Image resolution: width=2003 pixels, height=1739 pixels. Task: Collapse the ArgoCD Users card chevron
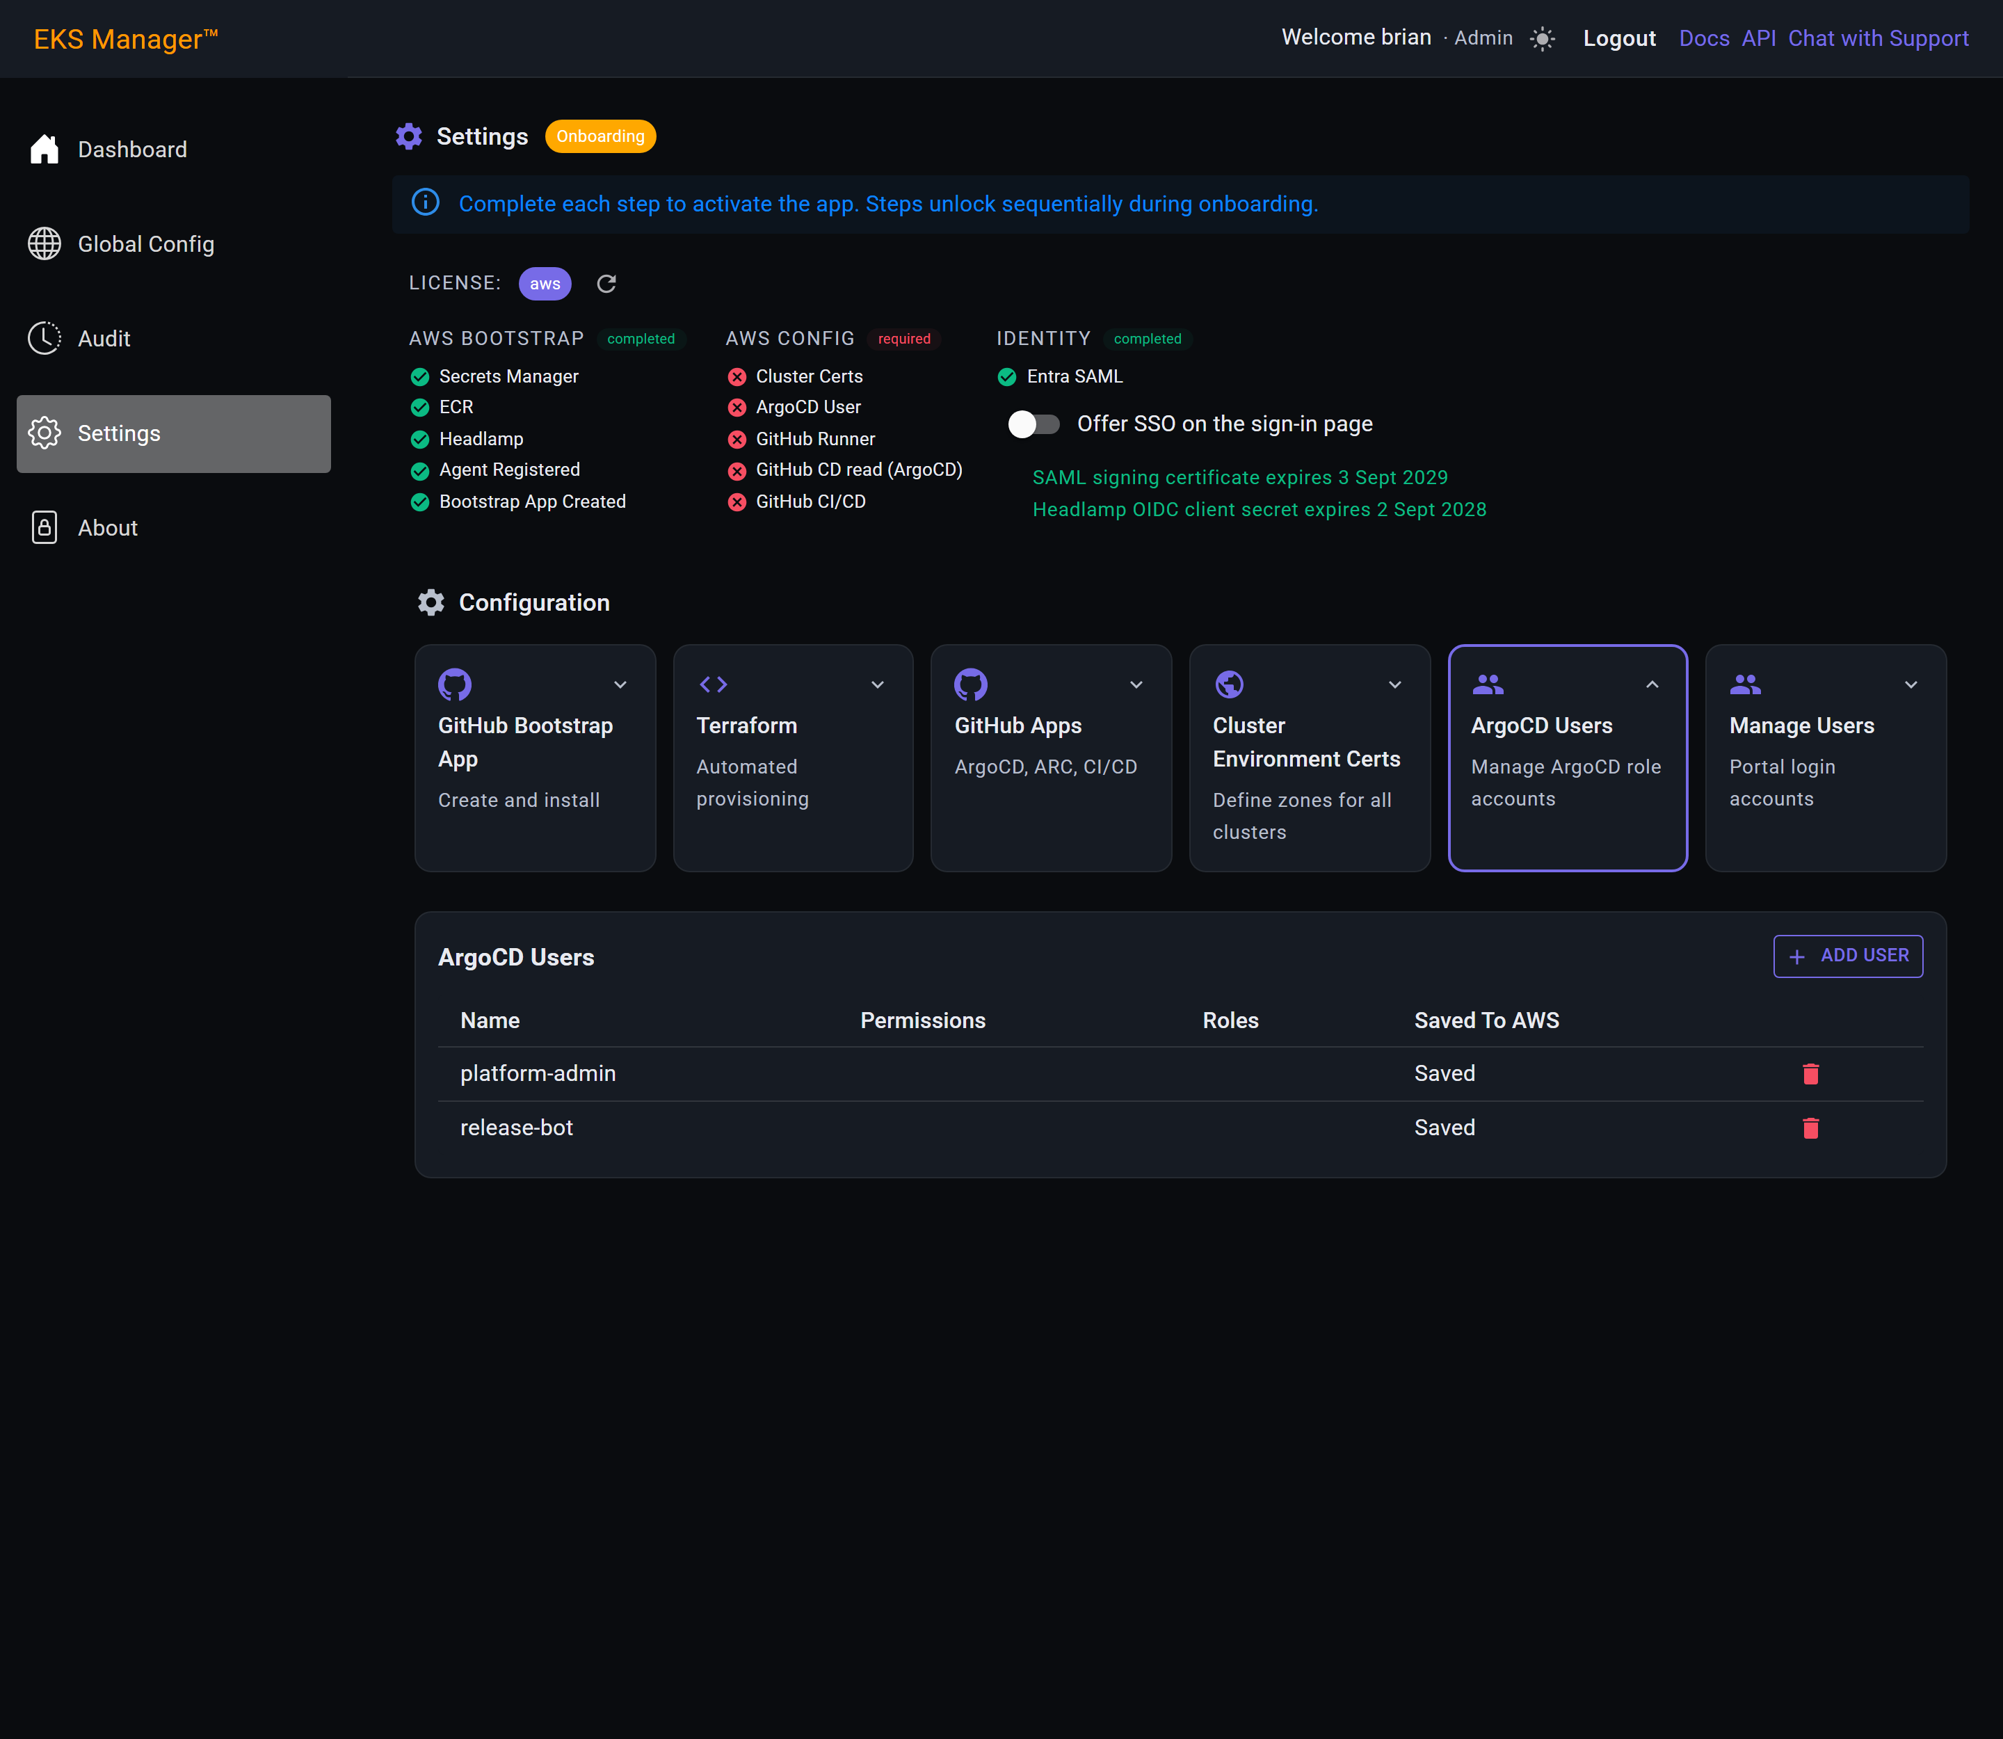click(1652, 684)
